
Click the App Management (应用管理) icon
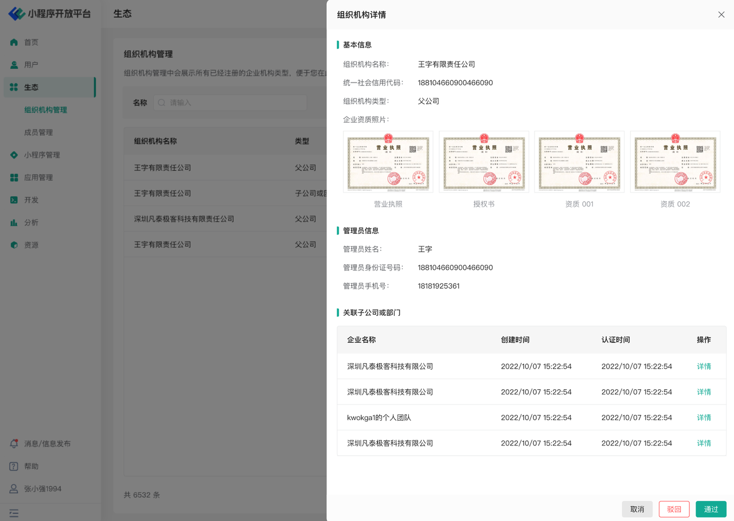(x=14, y=178)
